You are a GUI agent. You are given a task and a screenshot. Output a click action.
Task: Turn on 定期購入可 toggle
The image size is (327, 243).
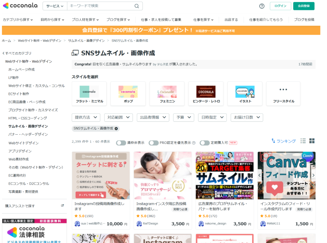pos(205,143)
